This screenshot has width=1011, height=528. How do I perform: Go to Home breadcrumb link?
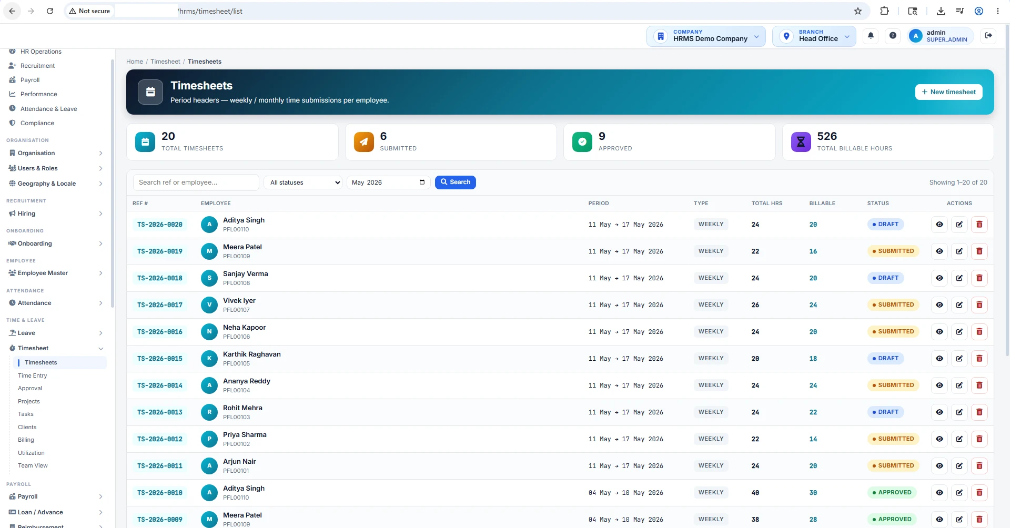[135, 62]
